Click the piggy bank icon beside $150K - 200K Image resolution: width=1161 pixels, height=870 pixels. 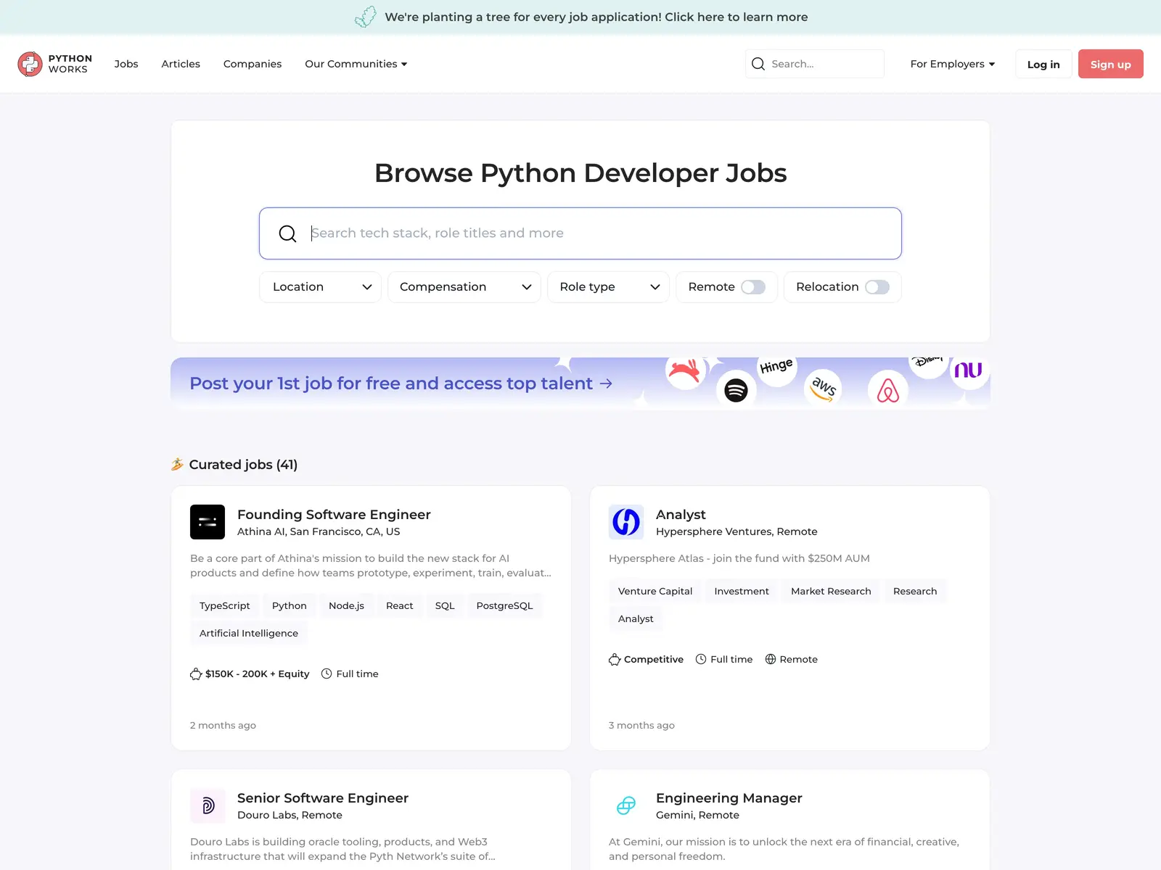(196, 674)
